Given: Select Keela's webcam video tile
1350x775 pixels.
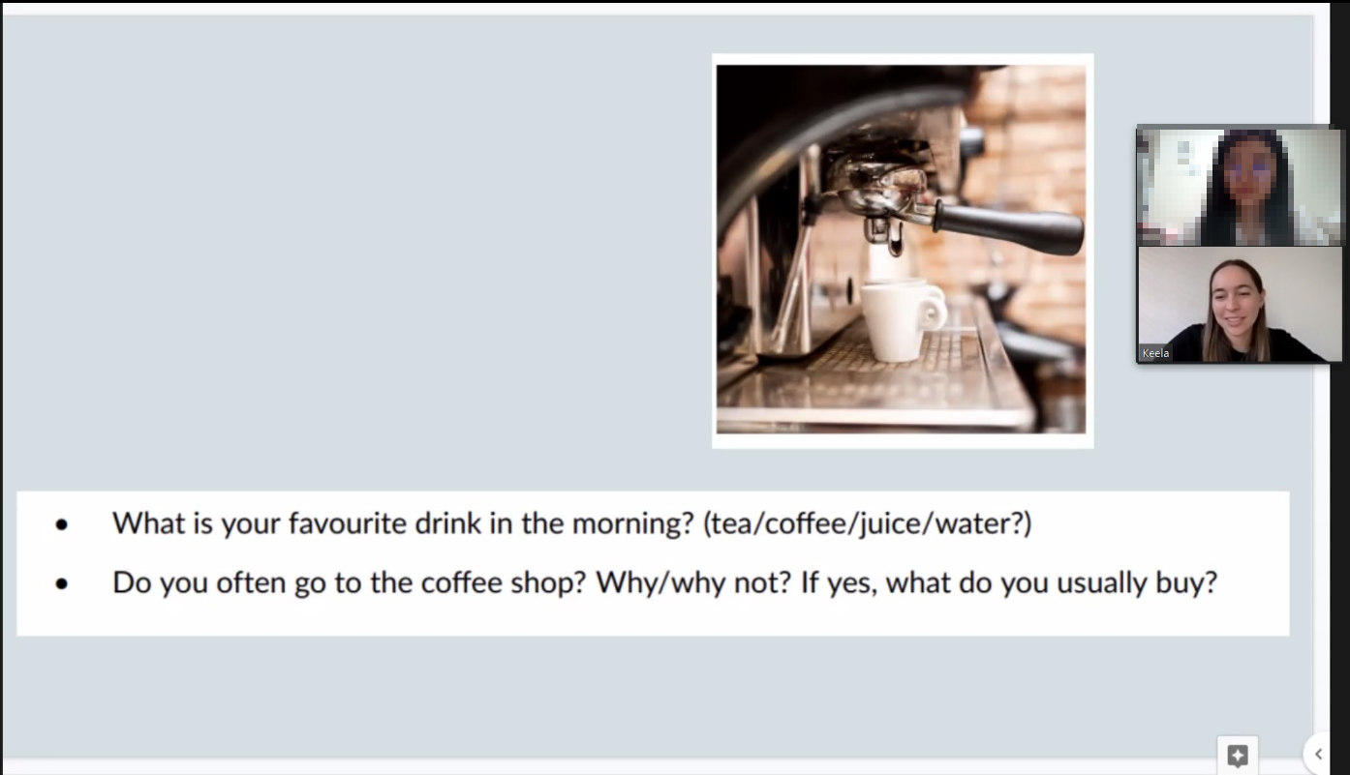Looking at the screenshot, I should [1240, 305].
